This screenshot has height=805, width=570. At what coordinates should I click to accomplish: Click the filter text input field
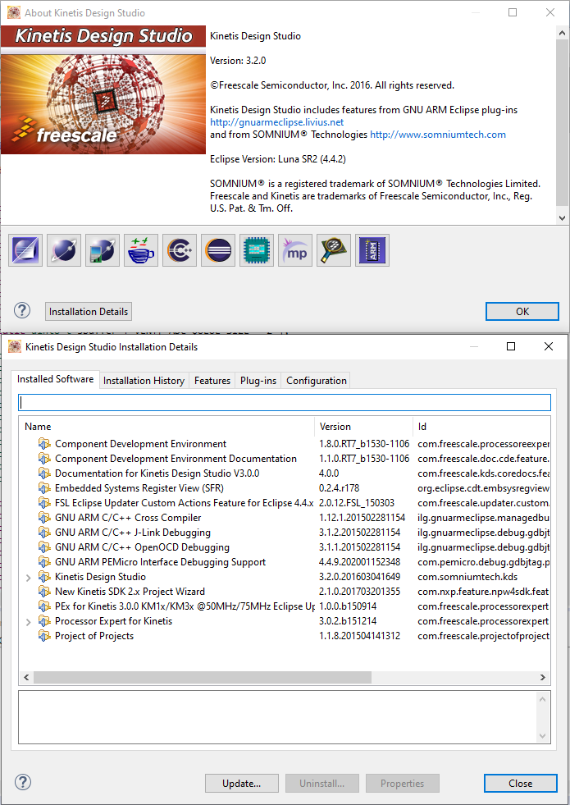point(285,402)
